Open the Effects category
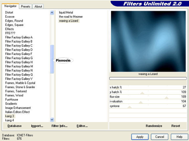 pyautogui.click(x=9, y=29)
